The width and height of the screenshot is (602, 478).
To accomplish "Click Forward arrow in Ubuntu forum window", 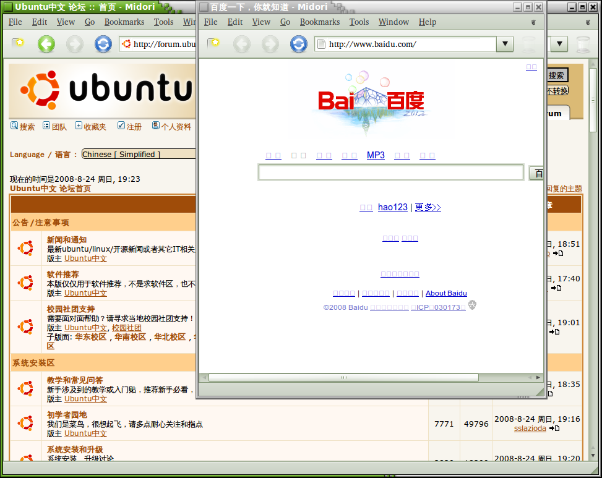I will pyautogui.click(x=74, y=44).
